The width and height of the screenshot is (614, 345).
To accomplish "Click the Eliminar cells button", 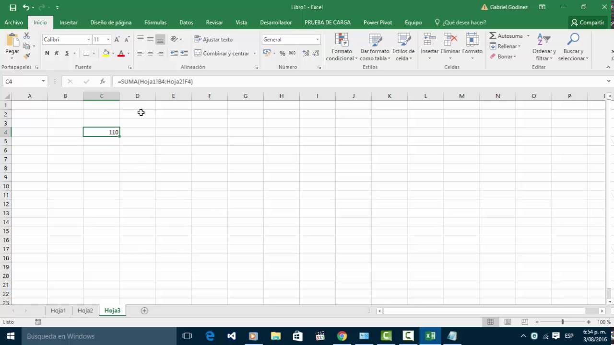I will pos(450,47).
